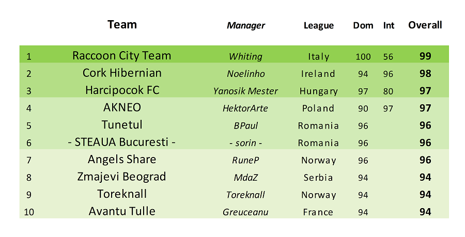Click the League column header

[x=318, y=25]
